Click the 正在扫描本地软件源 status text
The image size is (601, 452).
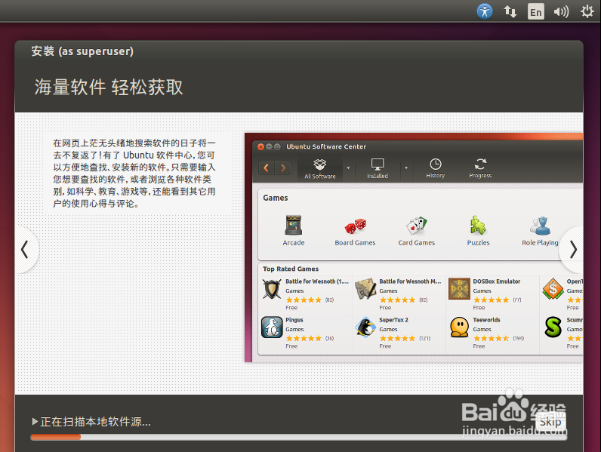pyautogui.click(x=95, y=422)
